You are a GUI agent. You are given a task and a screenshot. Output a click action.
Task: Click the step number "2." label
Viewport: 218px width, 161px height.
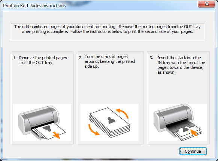tap(81, 58)
